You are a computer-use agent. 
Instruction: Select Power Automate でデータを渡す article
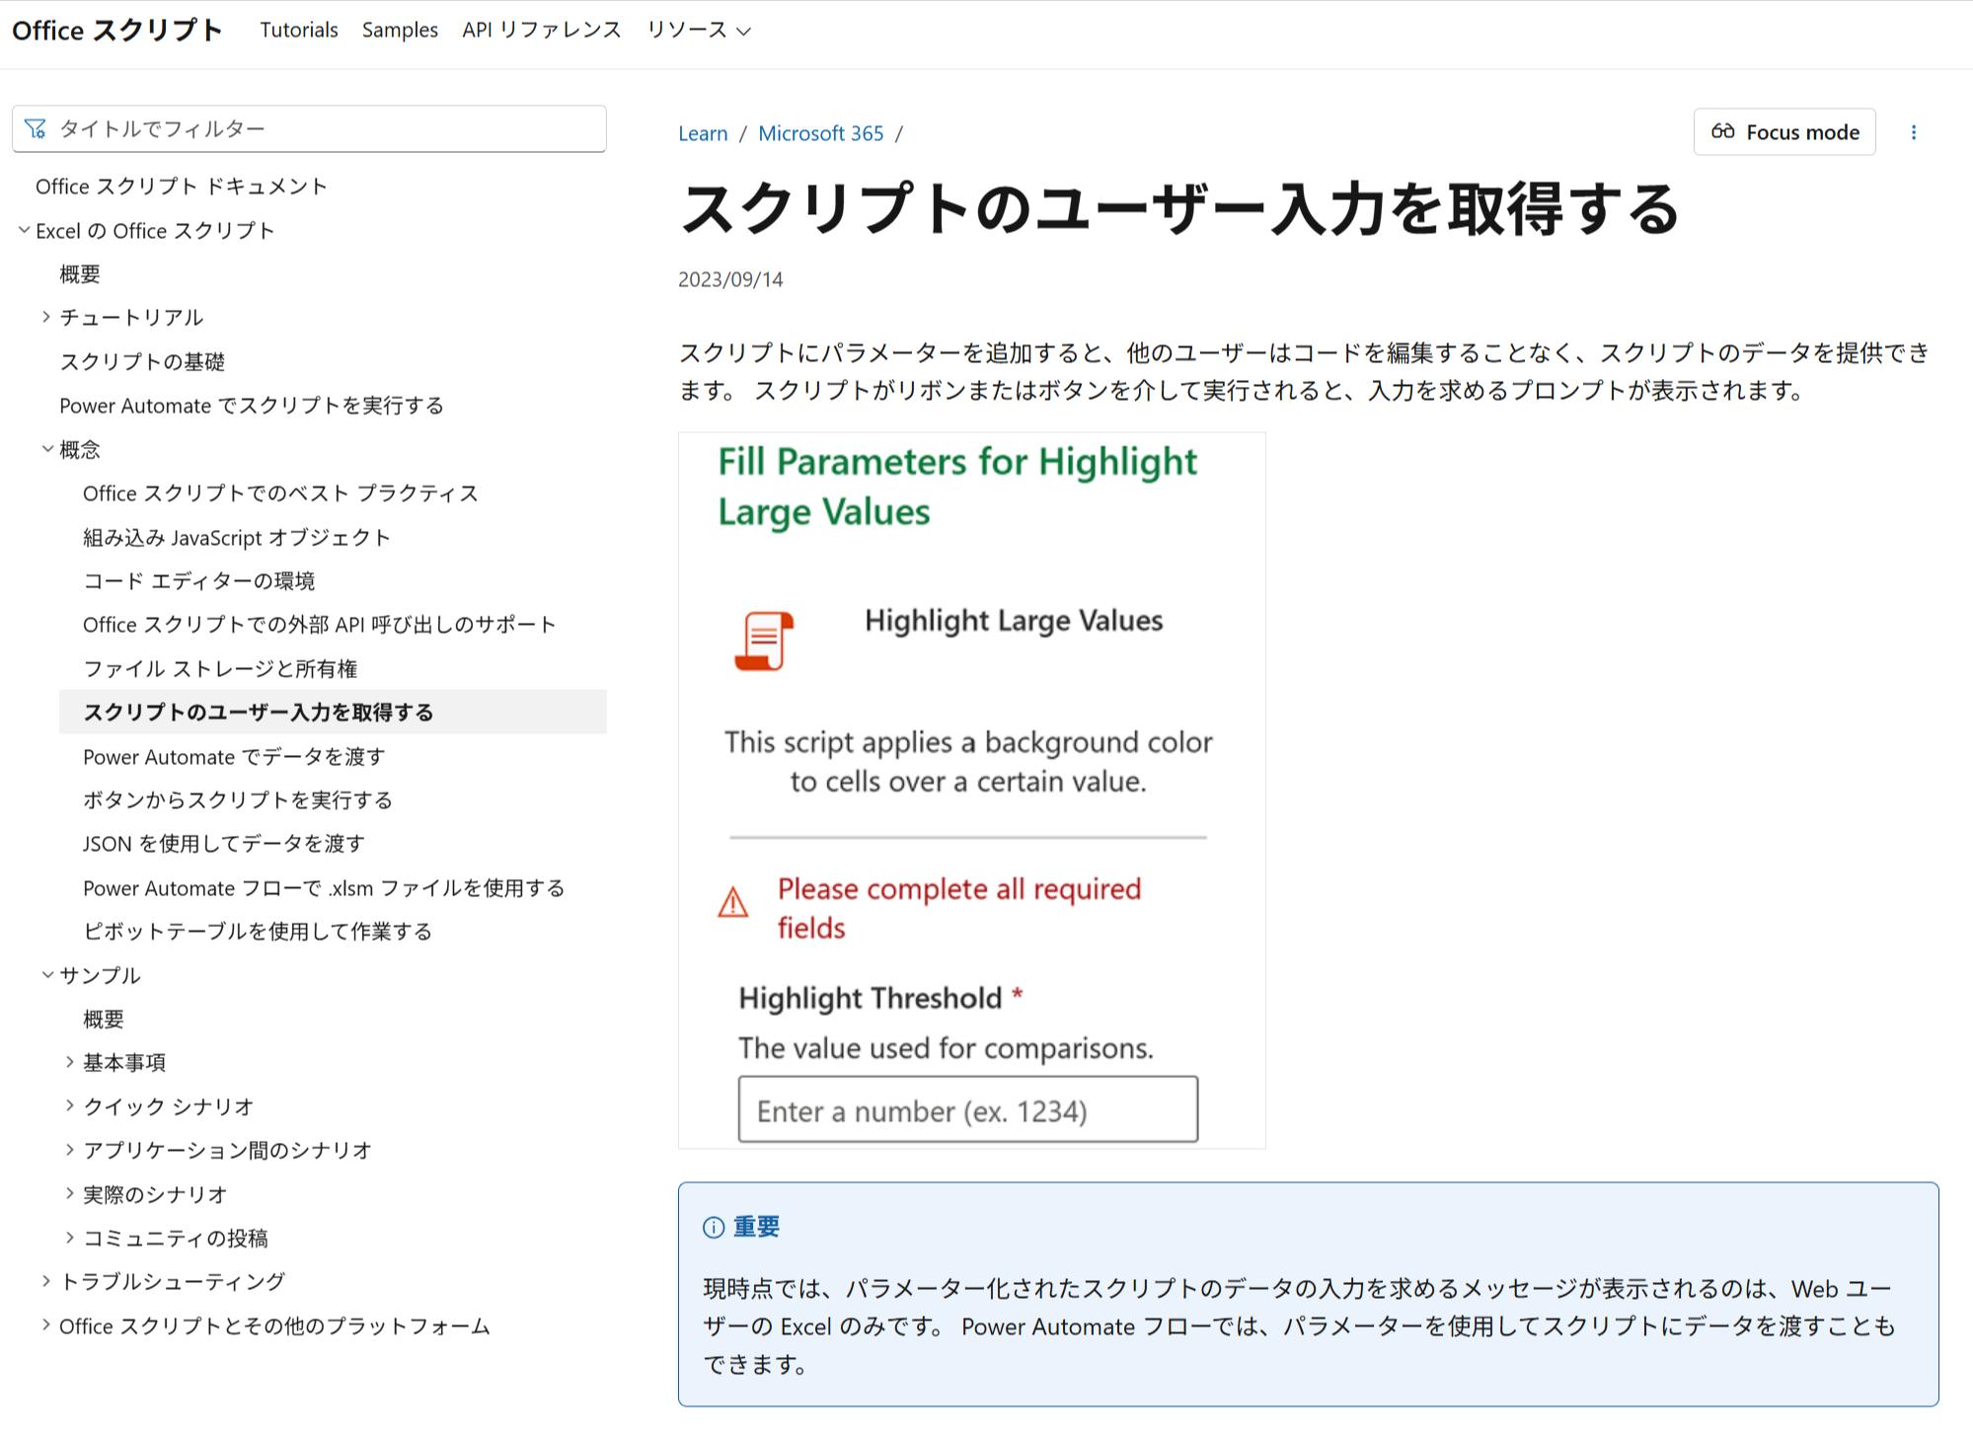234,756
